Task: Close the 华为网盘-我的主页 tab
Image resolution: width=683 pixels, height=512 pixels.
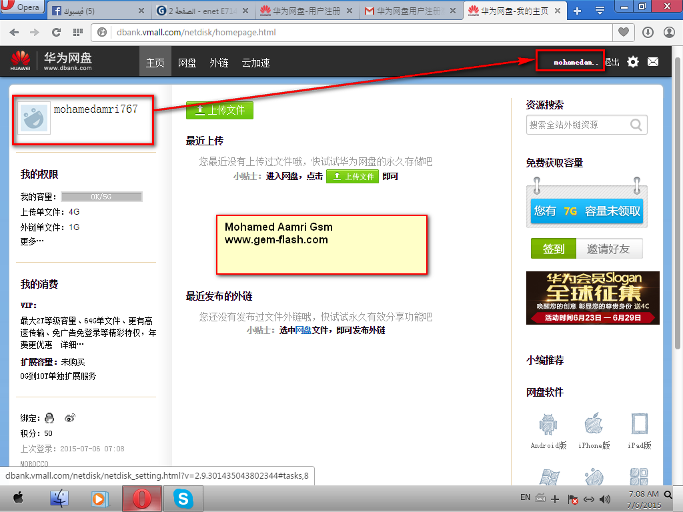Action: click(558, 11)
